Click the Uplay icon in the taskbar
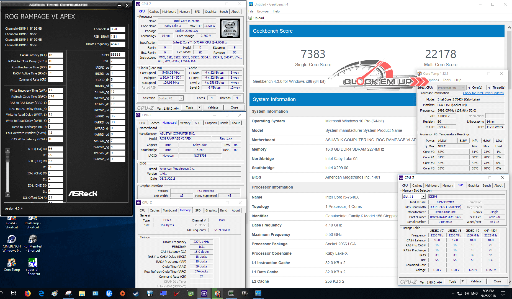 [x=109, y=293]
